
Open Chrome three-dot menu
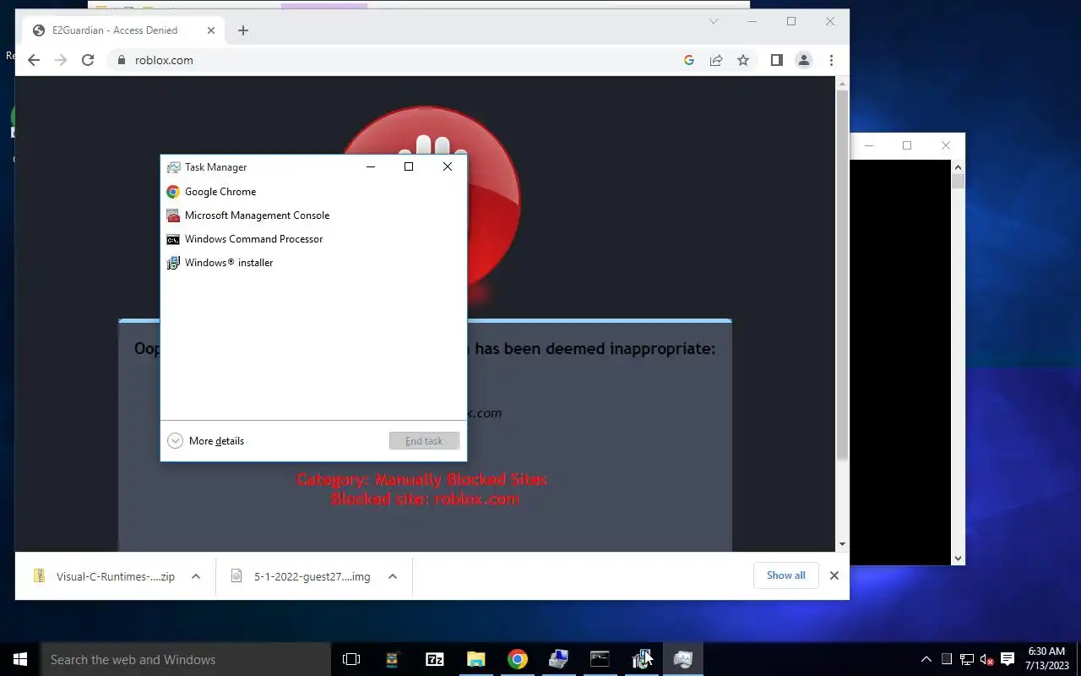(832, 60)
